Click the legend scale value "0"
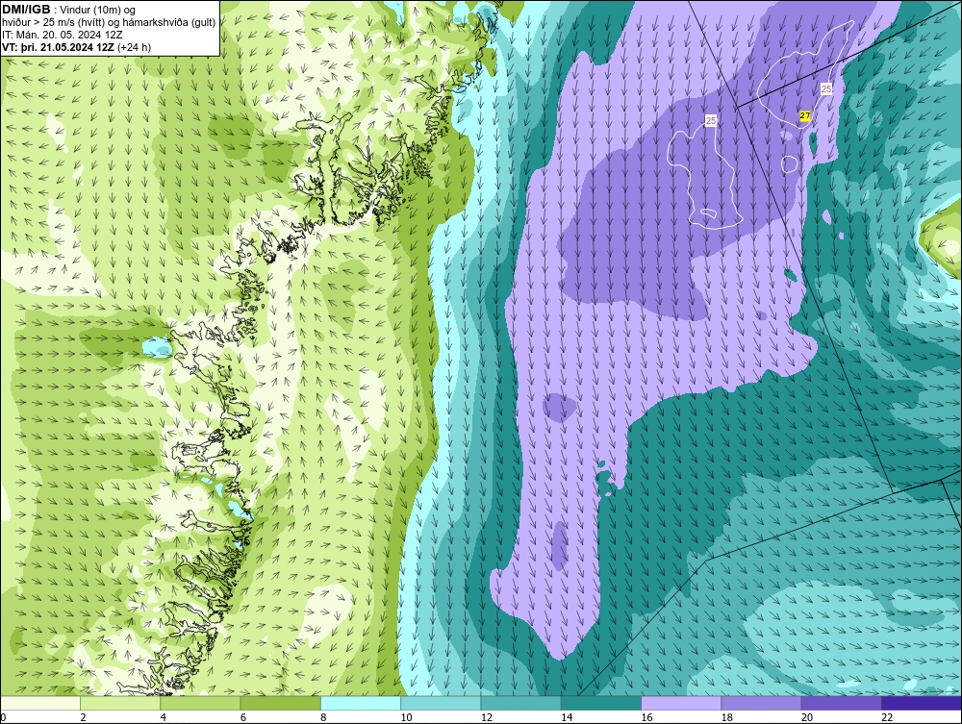Image resolution: width=962 pixels, height=724 pixels. (3, 717)
